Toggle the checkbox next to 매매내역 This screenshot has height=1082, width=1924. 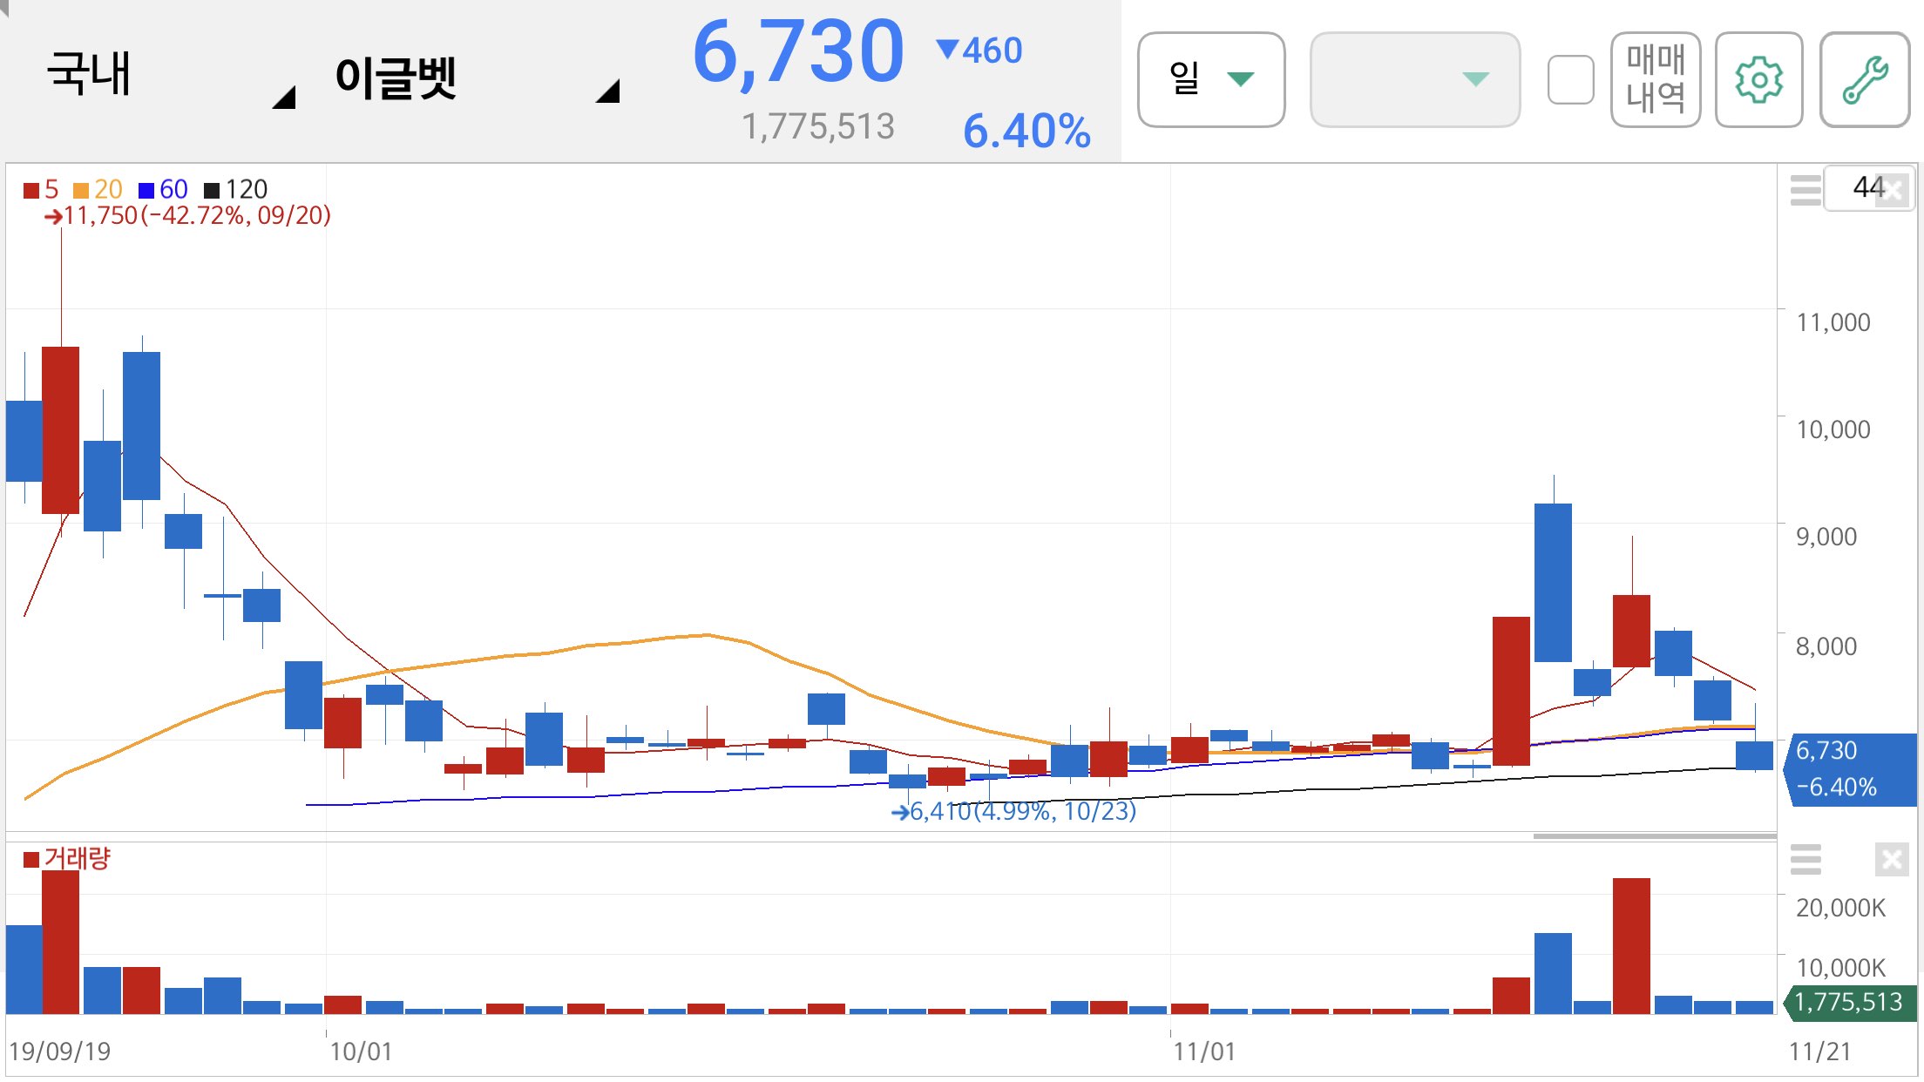point(1570,79)
